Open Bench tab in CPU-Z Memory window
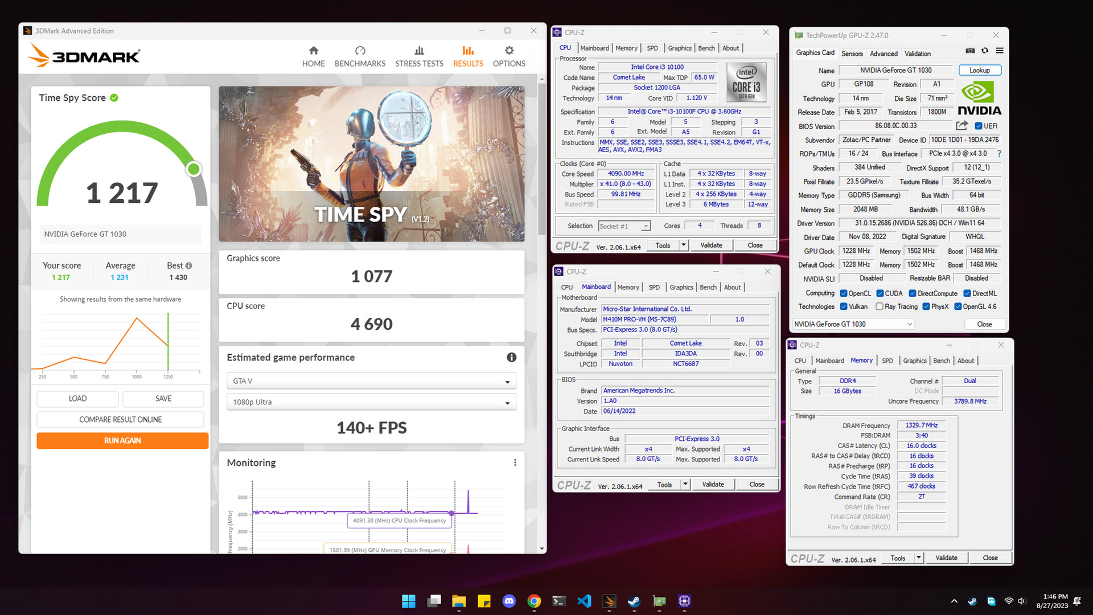 (x=942, y=361)
